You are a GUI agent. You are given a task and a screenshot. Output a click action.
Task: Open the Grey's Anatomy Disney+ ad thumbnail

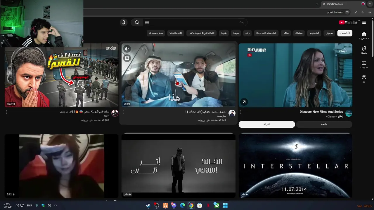coord(295,75)
